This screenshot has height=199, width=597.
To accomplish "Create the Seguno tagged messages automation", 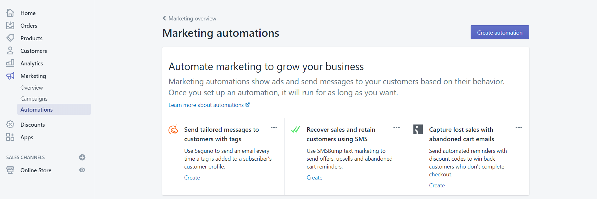I will click(192, 178).
